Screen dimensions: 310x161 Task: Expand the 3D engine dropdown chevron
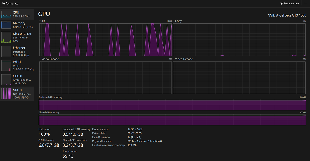(x=40, y=21)
